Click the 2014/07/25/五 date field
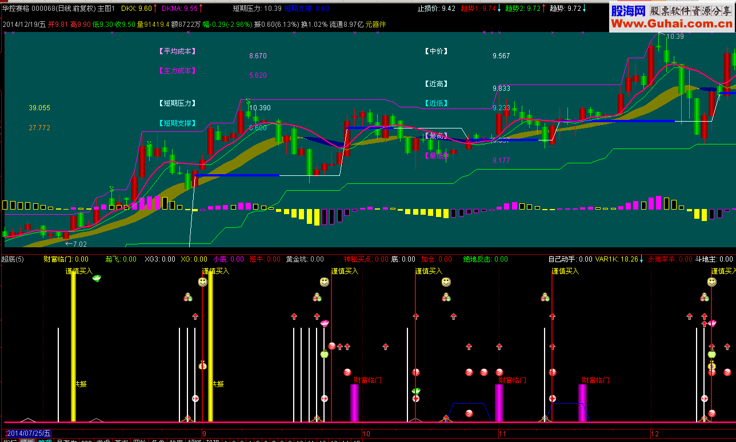The image size is (736, 442). click(27, 433)
